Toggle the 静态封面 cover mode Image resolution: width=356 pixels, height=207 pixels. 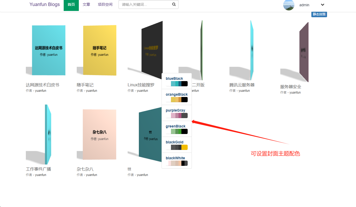319,14
